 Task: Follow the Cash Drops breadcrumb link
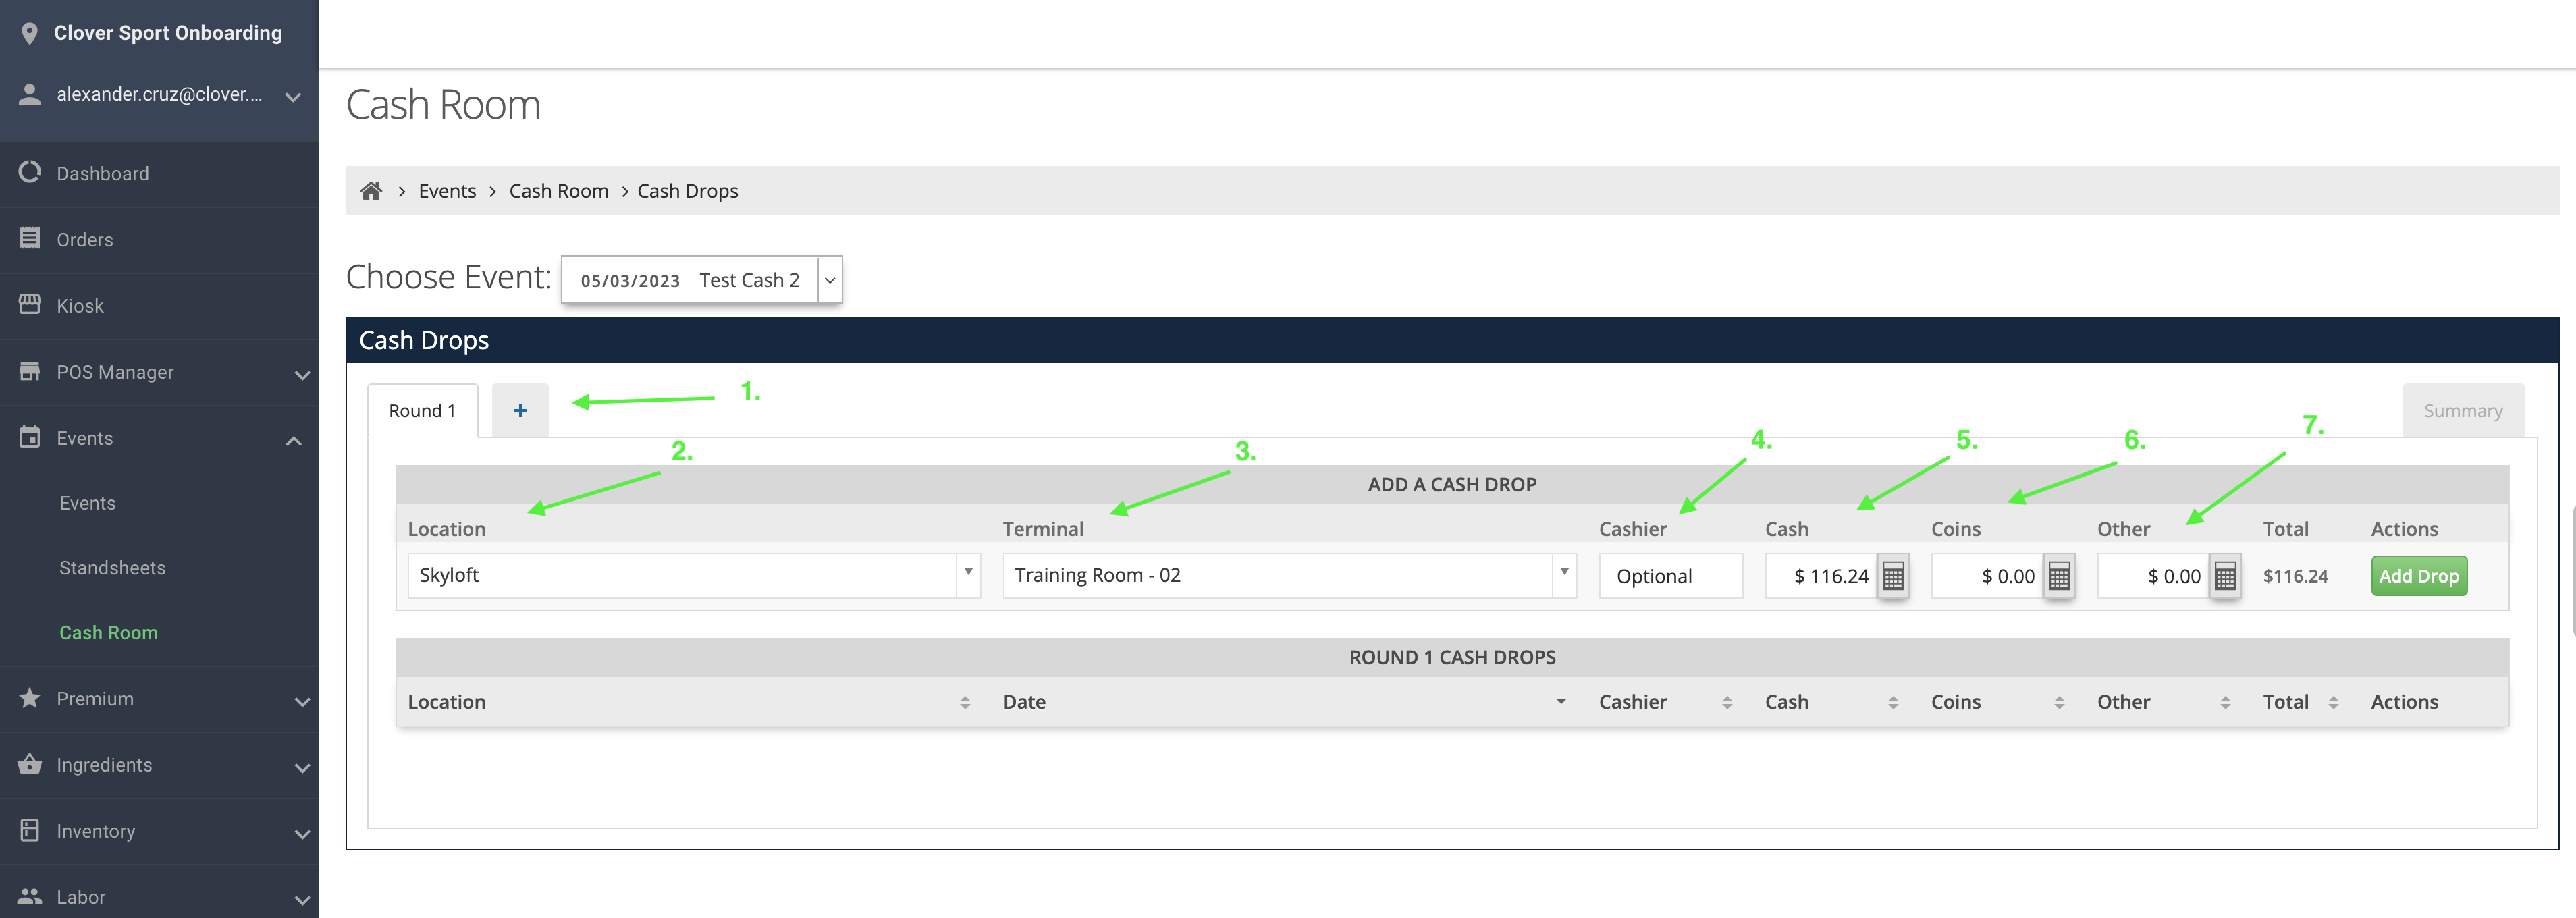pos(687,191)
